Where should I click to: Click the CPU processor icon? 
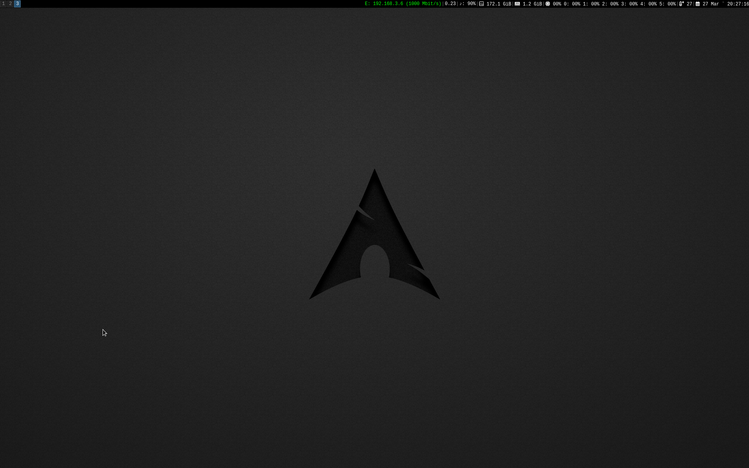click(548, 4)
